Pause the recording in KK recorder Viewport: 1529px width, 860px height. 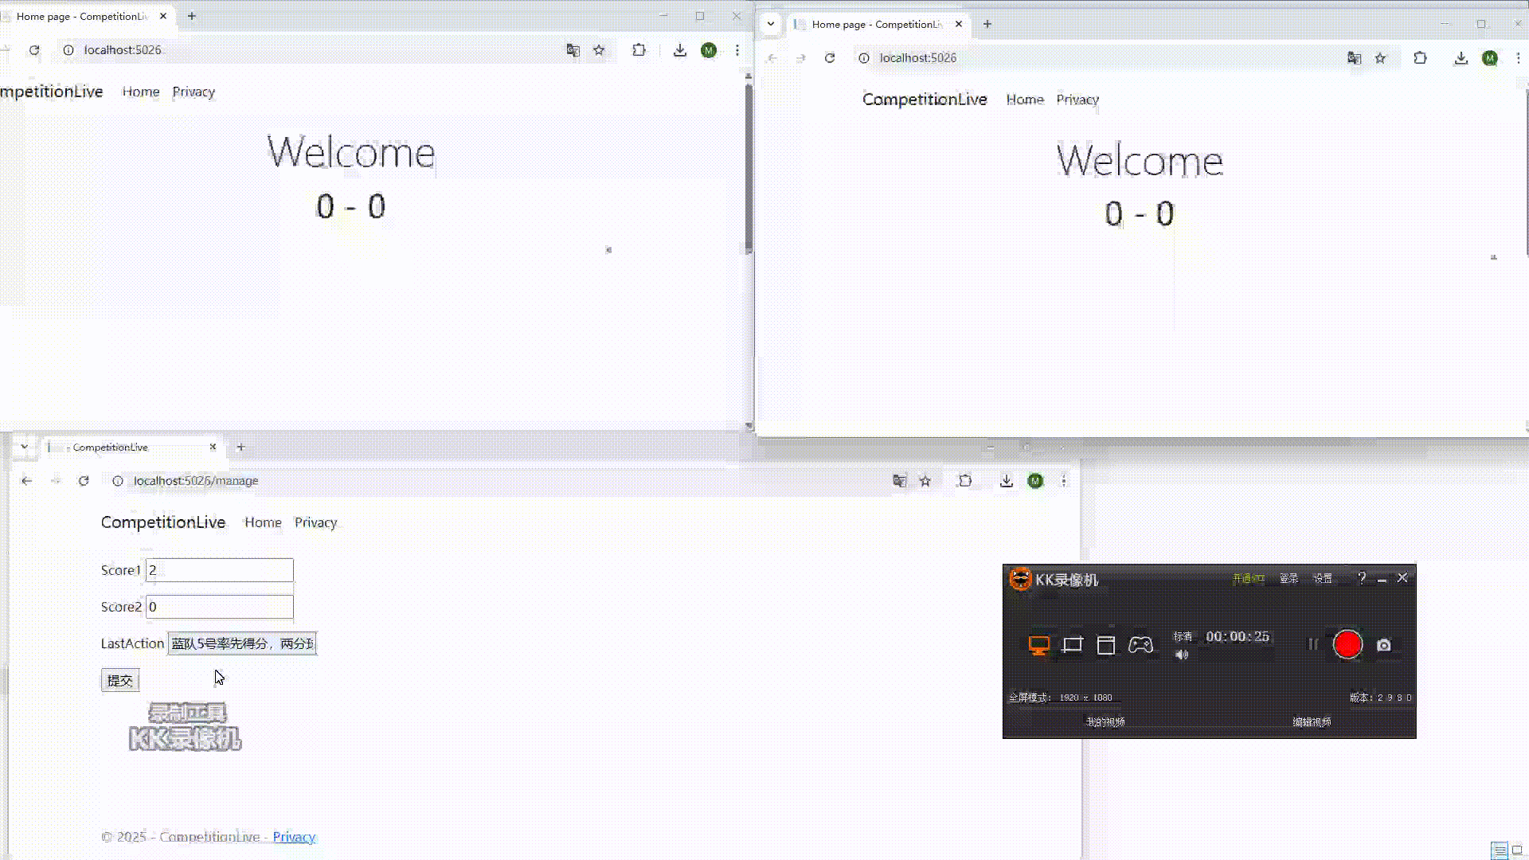pos(1312,644)
